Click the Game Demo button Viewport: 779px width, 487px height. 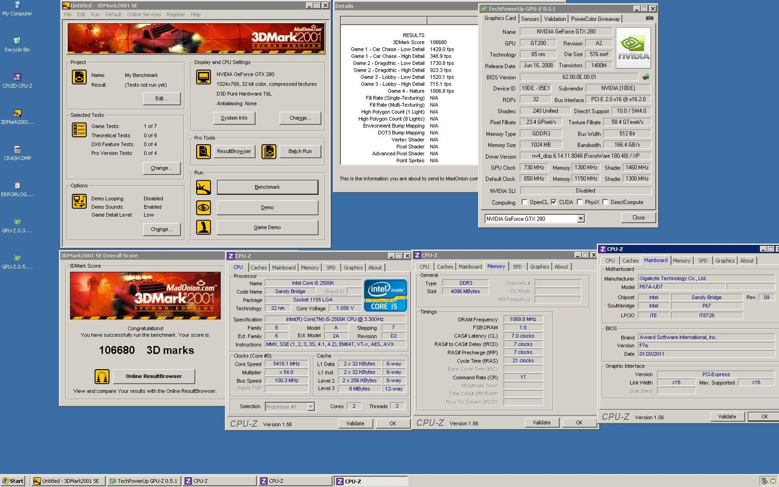[267, 227]
